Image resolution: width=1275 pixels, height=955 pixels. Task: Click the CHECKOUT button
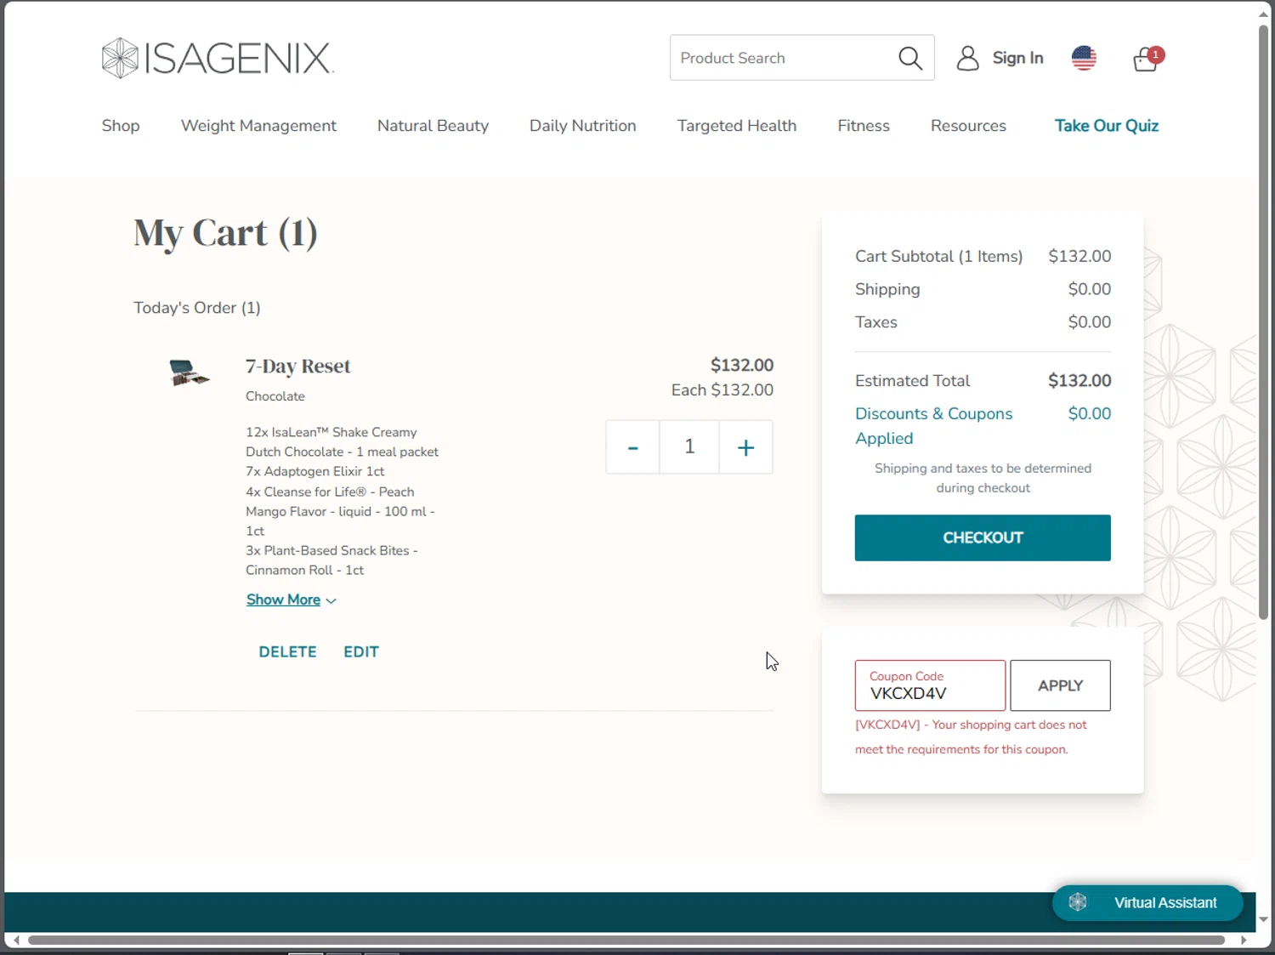tap(983, 537)
